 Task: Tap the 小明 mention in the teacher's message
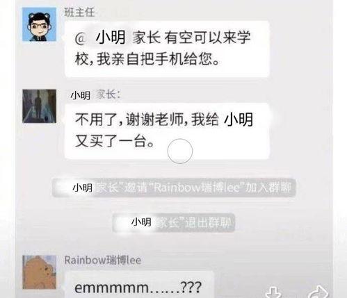[x=111, y=38]
